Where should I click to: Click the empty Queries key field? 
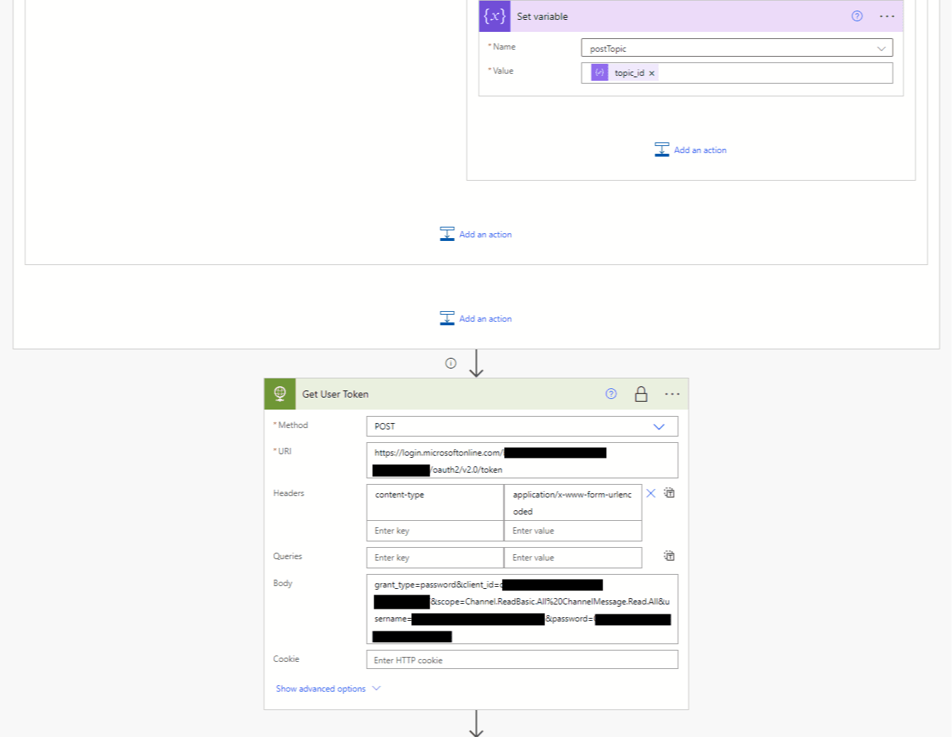click(435, 558)
